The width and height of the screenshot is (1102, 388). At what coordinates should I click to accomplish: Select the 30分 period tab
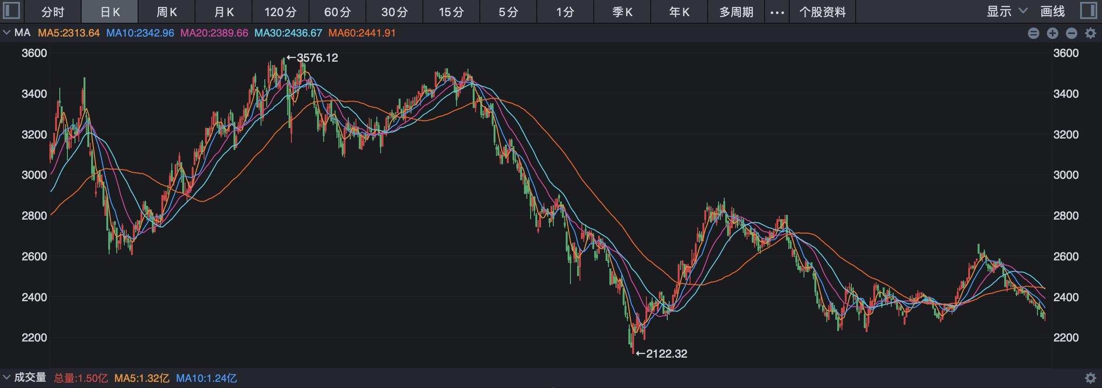[394, 12]
